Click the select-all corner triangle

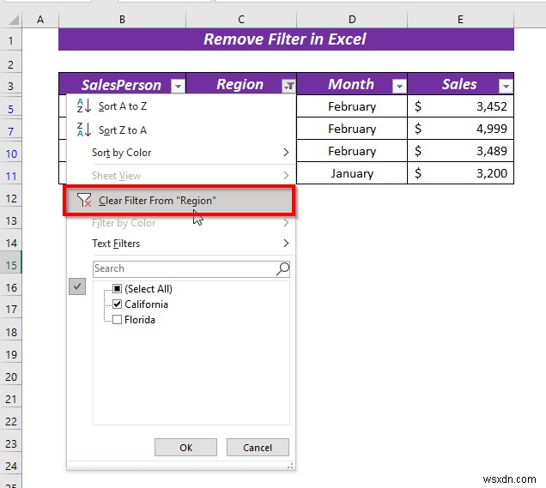14,20
